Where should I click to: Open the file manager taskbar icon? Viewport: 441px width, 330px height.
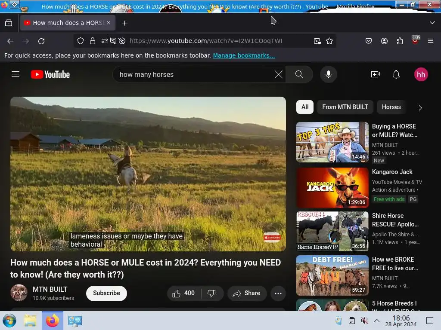coord(31,321)
